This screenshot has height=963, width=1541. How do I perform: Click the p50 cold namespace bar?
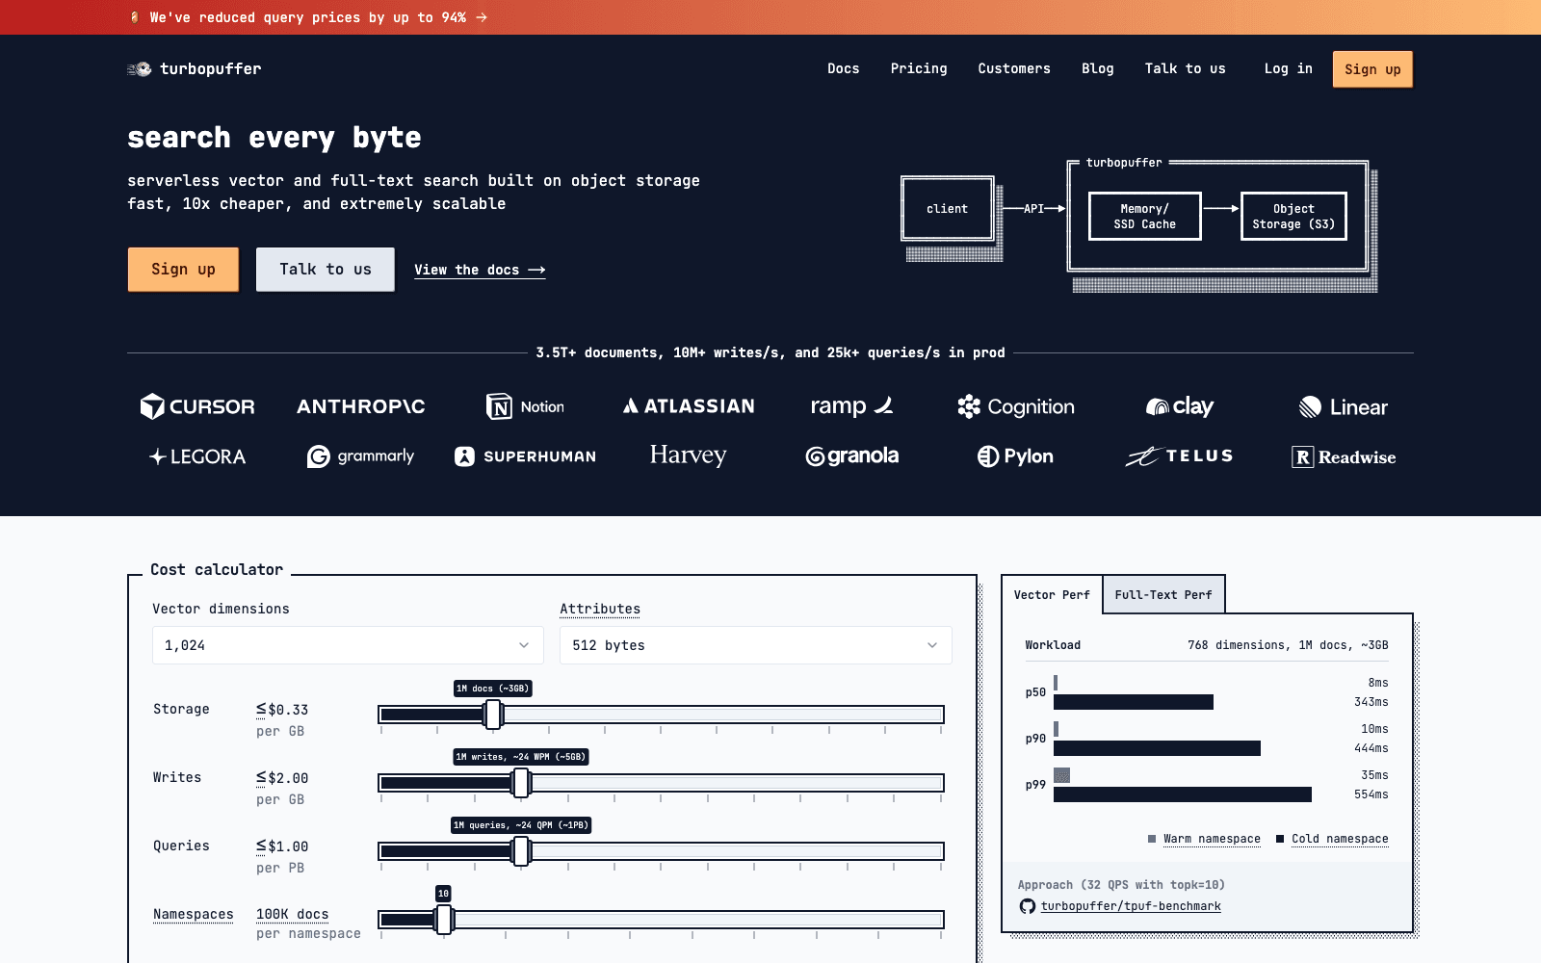pos(1134,702)
